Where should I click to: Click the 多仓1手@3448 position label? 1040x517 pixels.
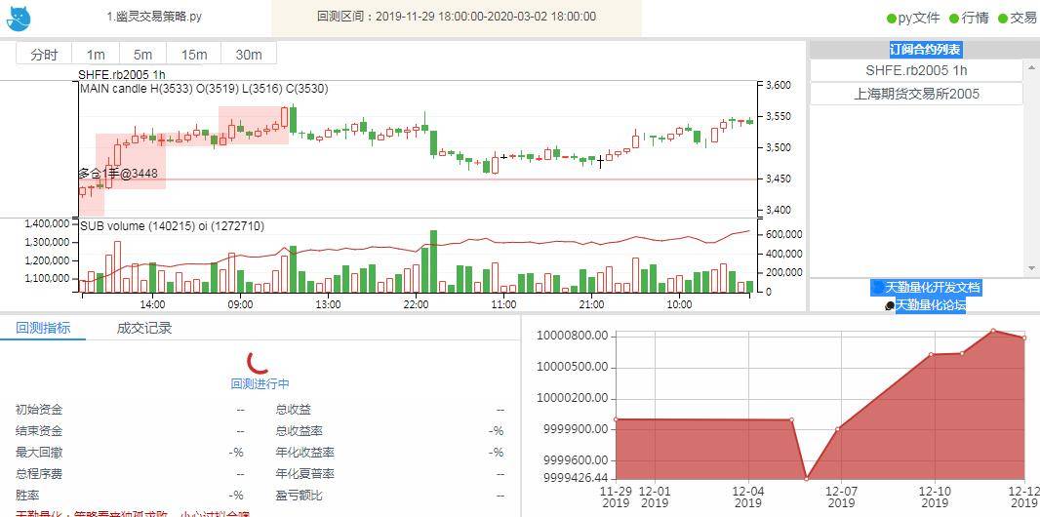(118, 174)
